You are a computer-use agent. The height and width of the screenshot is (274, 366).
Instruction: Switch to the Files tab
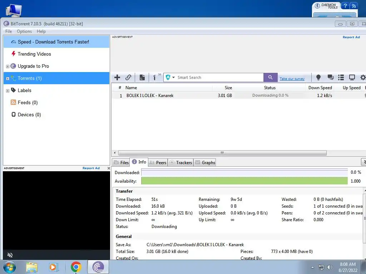tap(121, 163)
